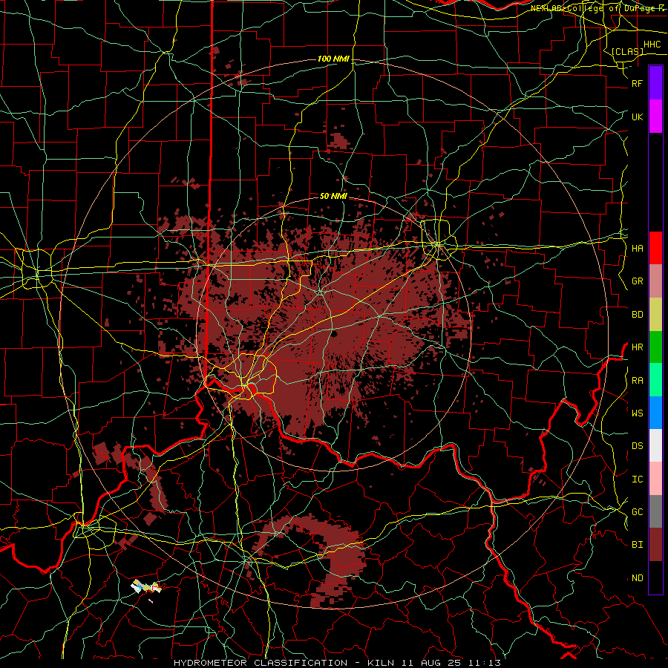
Task: Click the blue WS legend swatch
Action: (655, 413)
